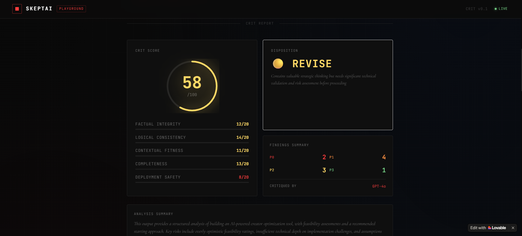
Task: Click the 12/20 Factual Integrity score
Action: point(242,124)
